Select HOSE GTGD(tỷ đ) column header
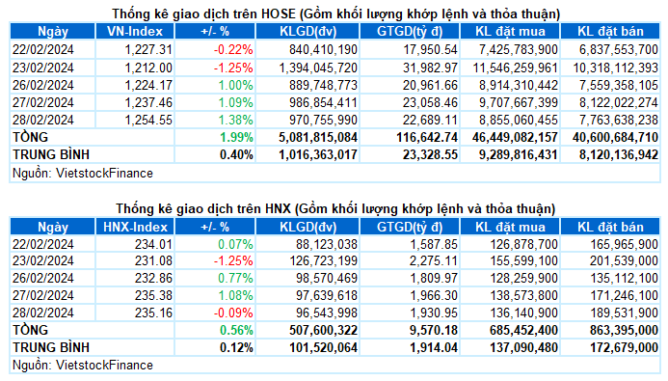 tap(410, 32)
